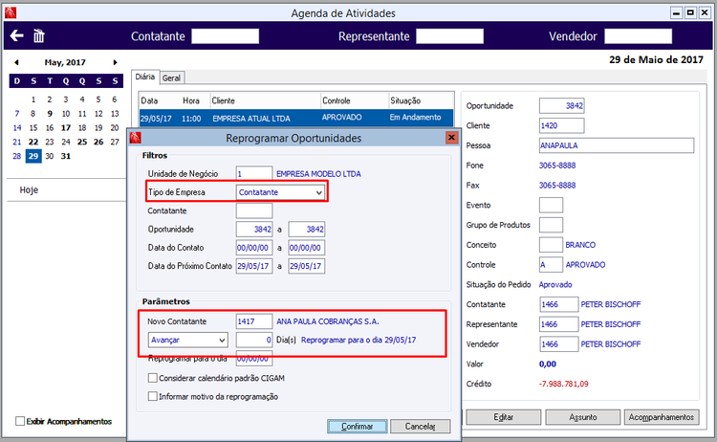Click Contatante 1466 field in details panel
The image size is (717, 442).
(559, 304)
